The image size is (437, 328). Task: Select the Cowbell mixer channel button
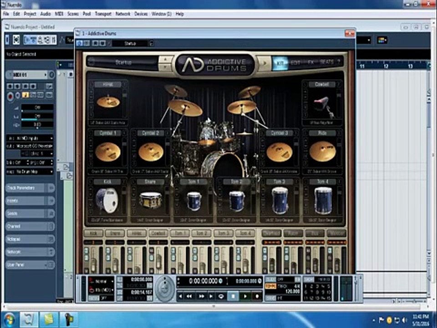tap(158, 233)
